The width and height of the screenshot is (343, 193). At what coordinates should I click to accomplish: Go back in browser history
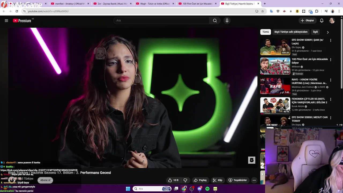[4, 11]
